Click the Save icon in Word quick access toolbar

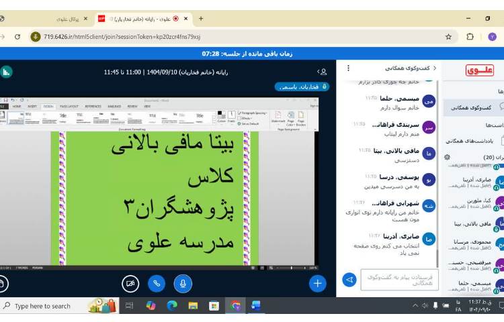(6, 100)
